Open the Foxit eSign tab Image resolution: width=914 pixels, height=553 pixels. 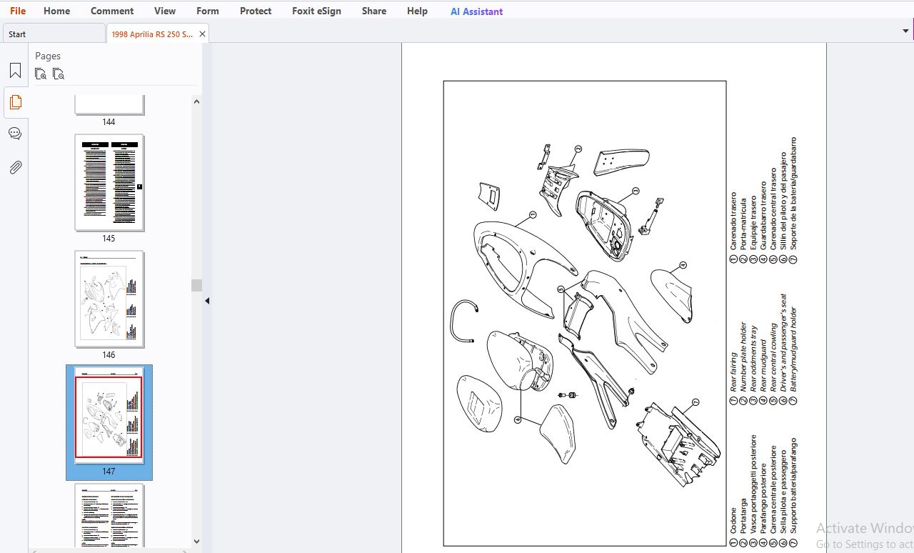point(316,11)
